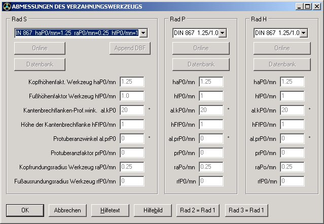
Task: Expand the Rad H DIN 867 dropdown
Action: tap(303, 33)
